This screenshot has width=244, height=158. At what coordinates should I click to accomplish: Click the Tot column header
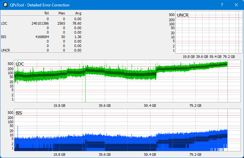46,13
